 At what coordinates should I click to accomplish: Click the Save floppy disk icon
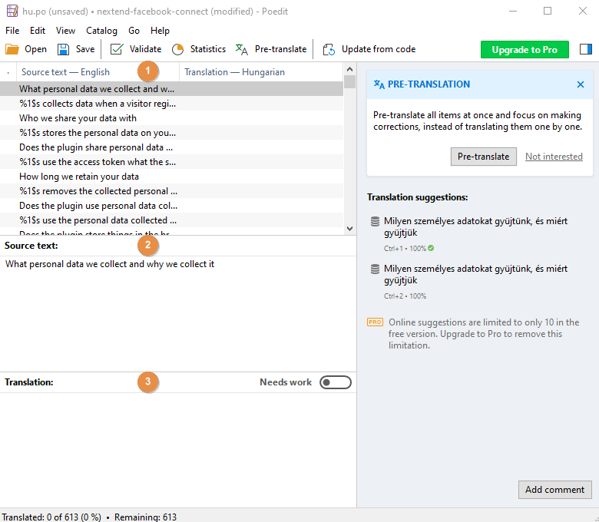[64, 49]
